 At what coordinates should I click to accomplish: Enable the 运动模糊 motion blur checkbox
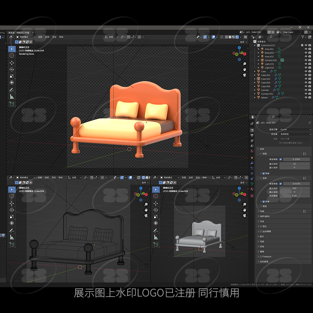[x=261, y=231]
